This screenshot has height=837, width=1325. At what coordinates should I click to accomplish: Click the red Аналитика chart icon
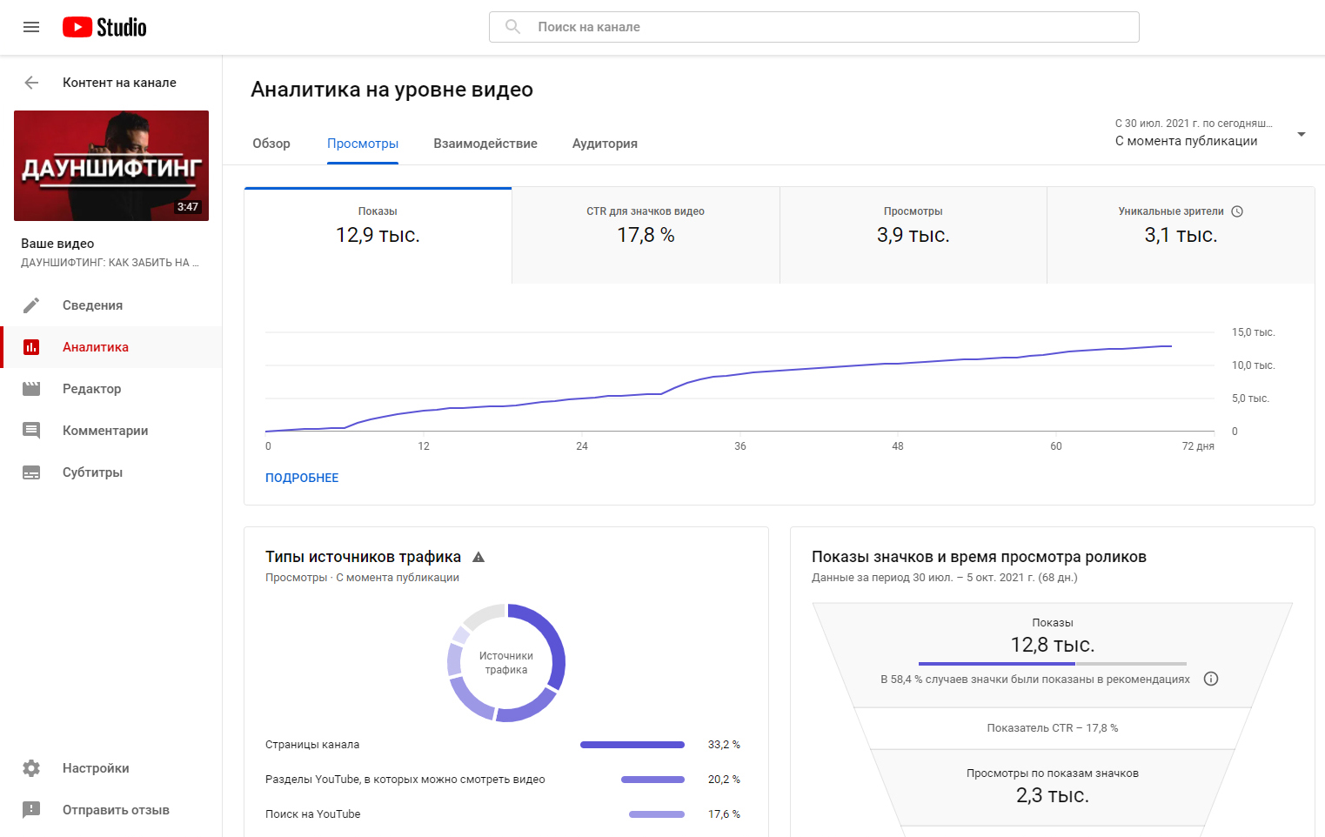click(x=31, y=347)
